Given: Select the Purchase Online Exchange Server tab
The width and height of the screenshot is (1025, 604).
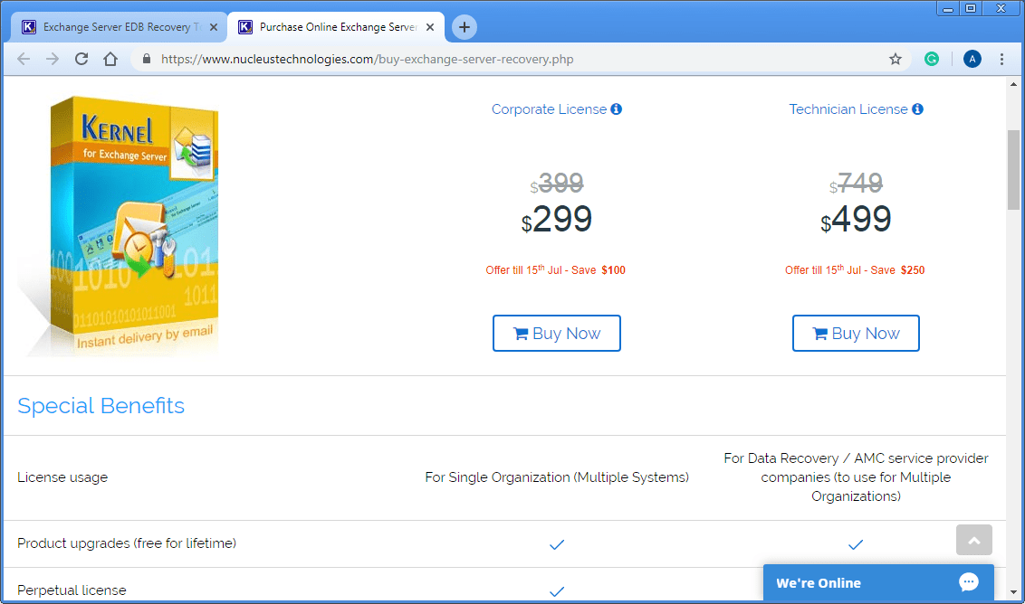Looking at the screenshot, I should (336, 27).
